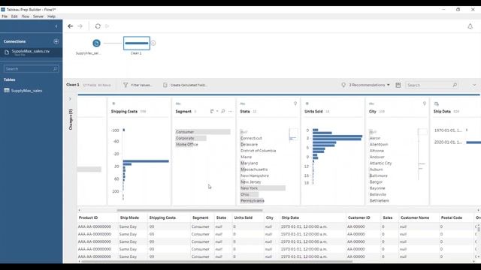The image size is (481, 270).
Task: Change Segment data type icon
Action: coord(178,103)
